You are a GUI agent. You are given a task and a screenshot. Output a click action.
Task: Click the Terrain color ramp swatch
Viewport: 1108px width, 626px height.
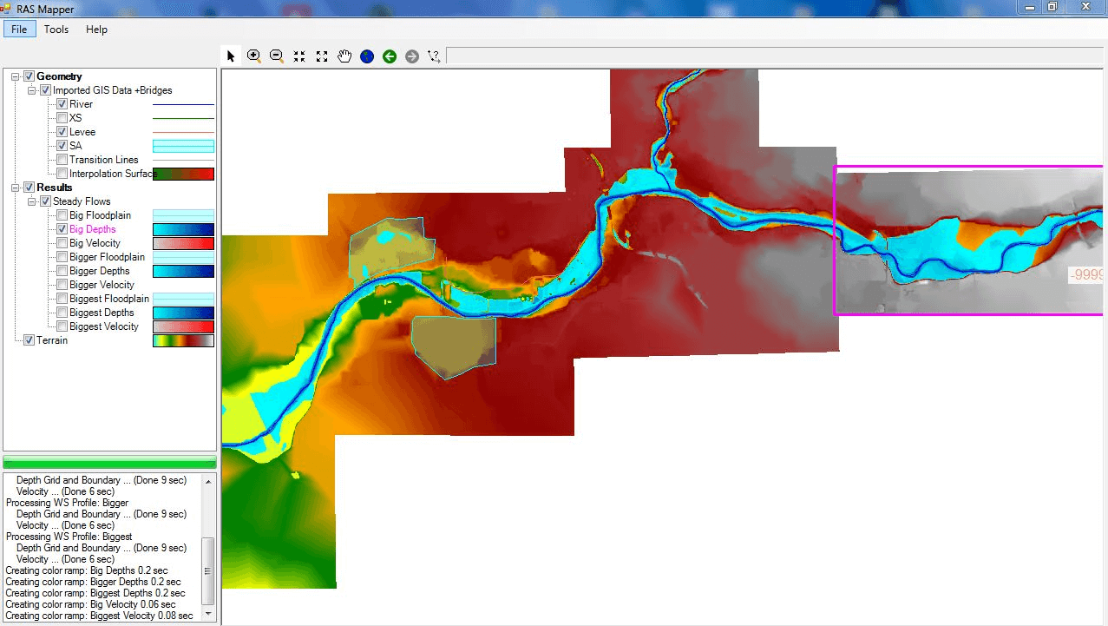pos(183,340)
